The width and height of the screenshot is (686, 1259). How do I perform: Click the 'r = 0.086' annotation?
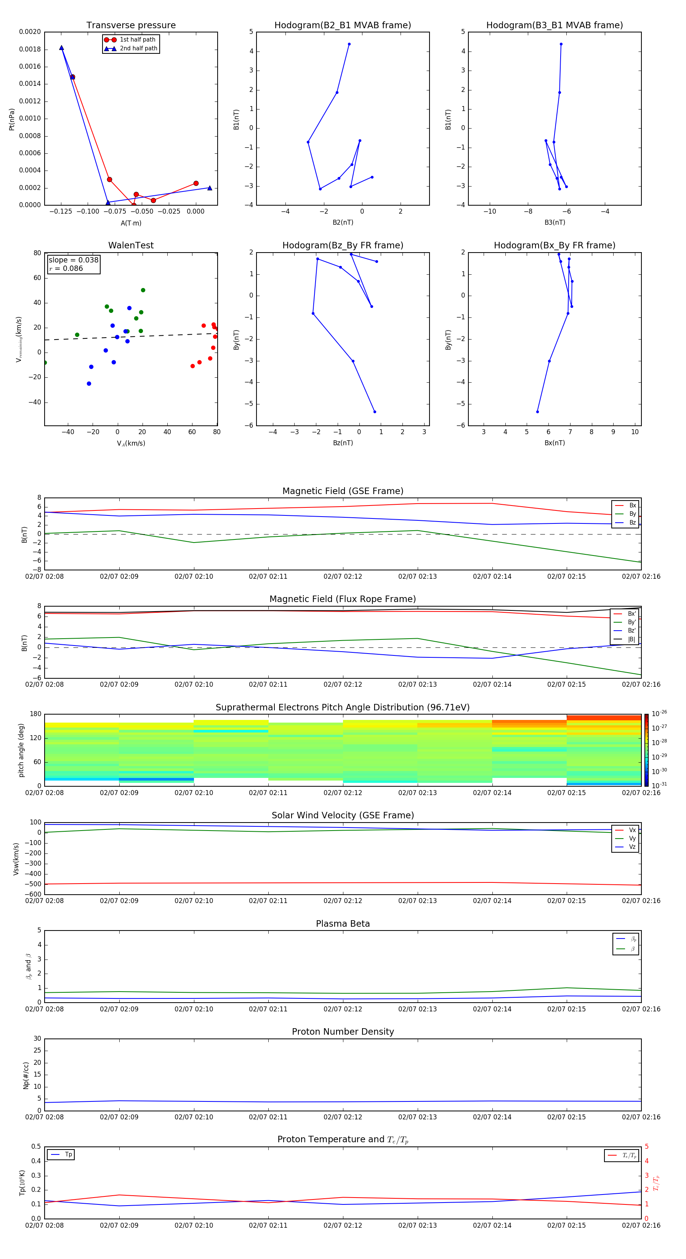[x=66, y=268]
